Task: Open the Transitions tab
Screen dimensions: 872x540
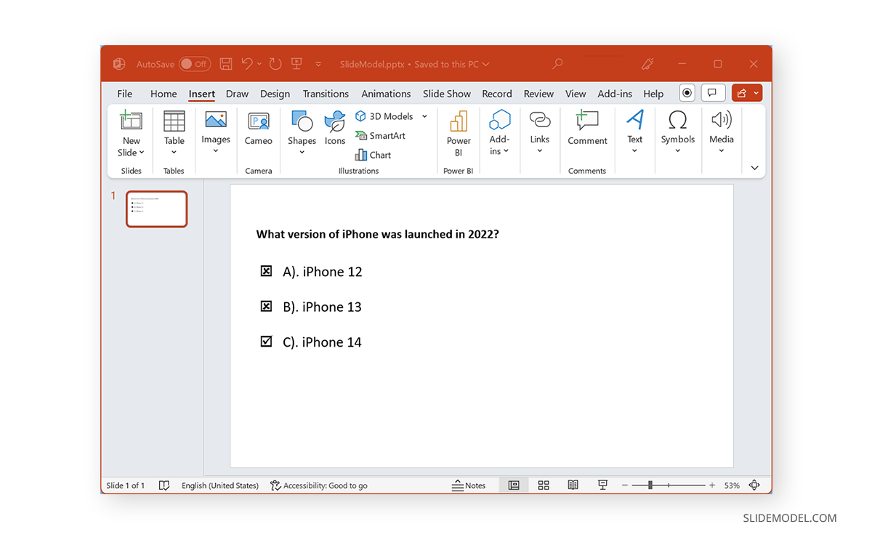Action: coord(326,94)
